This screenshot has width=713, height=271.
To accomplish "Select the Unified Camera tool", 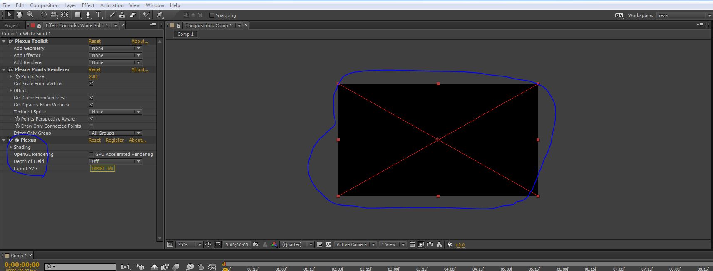I will [x=54, y=15].
